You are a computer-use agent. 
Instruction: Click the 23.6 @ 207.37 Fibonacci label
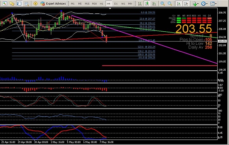tap(147, 19)
